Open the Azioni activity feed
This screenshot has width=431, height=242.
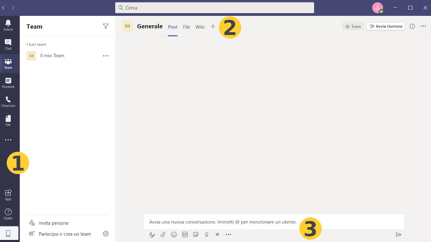[x=8, y=25]
